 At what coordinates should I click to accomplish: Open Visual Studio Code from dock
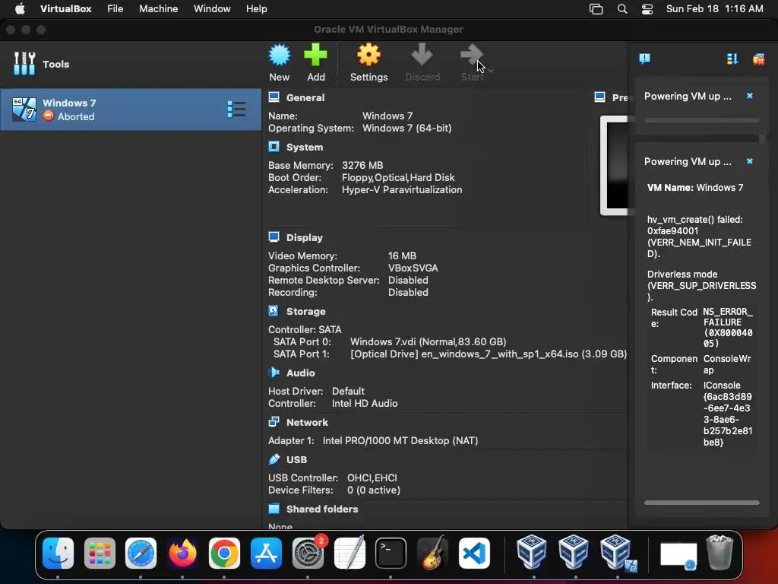pyautogui.click(x=474, y=553)
